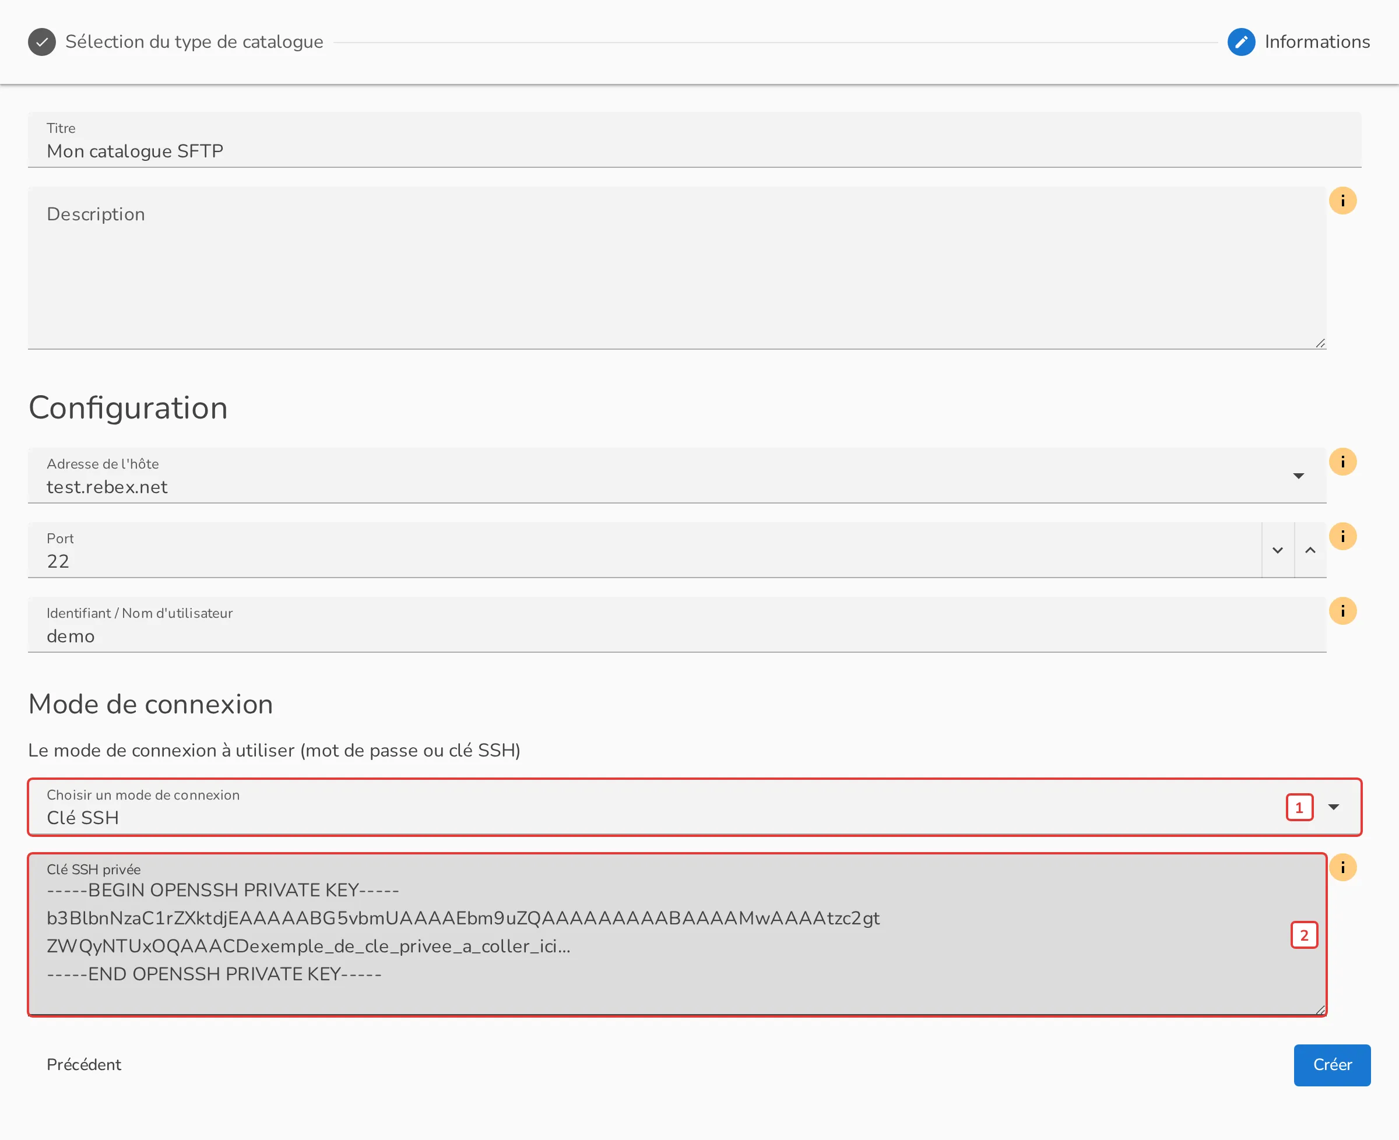
Task: Click the Mode de connexion heading
Action: [150, 705]
